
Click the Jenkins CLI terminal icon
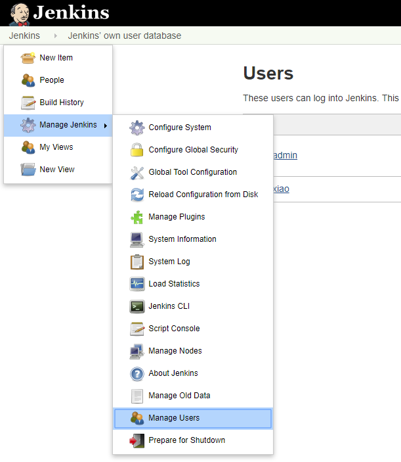137,306
